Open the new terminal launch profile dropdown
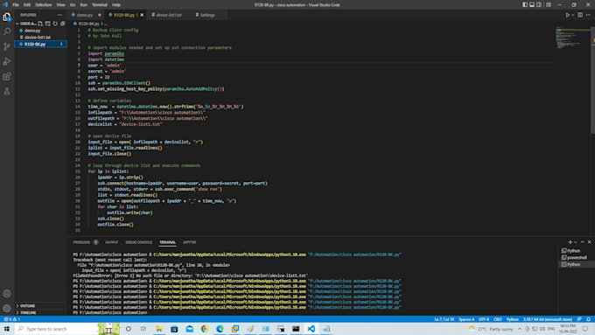 (575, 242)
